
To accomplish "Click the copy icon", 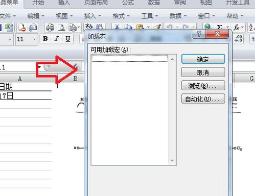I will [128, 27].
